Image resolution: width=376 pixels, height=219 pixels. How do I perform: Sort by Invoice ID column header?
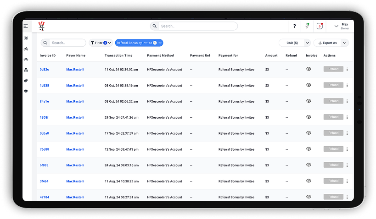(x=47, y=55)
